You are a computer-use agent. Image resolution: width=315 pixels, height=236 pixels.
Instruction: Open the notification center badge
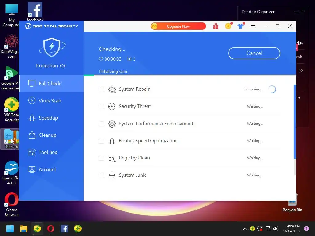pos(306,229)
